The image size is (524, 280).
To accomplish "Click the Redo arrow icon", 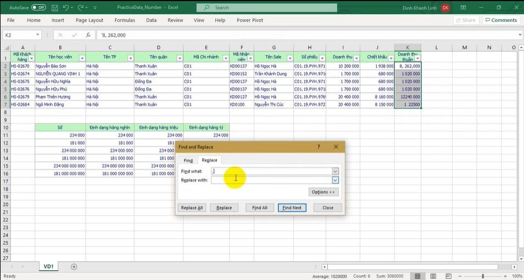I will (81, 7).
